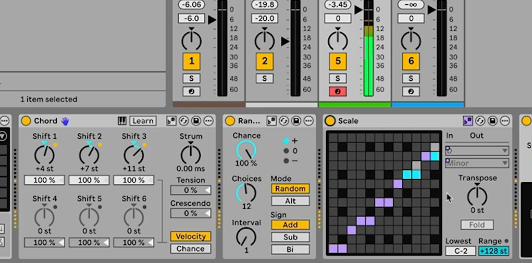
Task: Open the scale root note dropdown in Scale
Action: (x=477, y=151)
